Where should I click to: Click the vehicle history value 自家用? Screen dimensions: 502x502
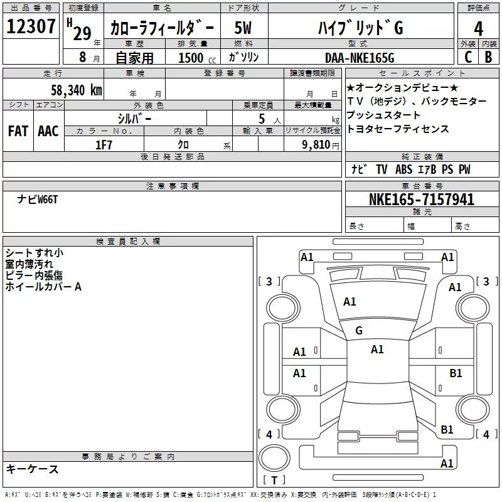point(134,58)
